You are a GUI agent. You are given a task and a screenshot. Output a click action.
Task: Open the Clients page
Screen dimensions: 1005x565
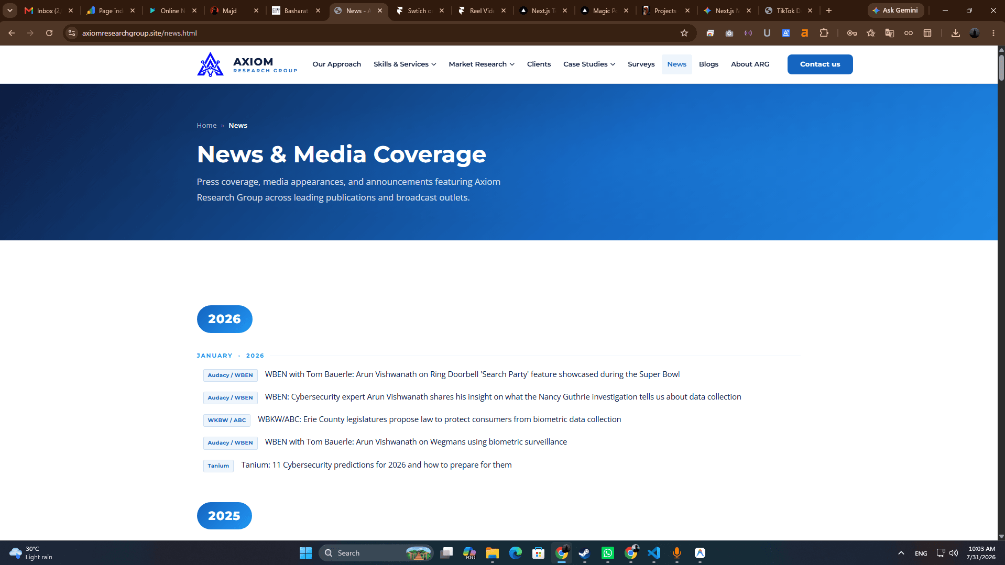[x=539, y=64]
